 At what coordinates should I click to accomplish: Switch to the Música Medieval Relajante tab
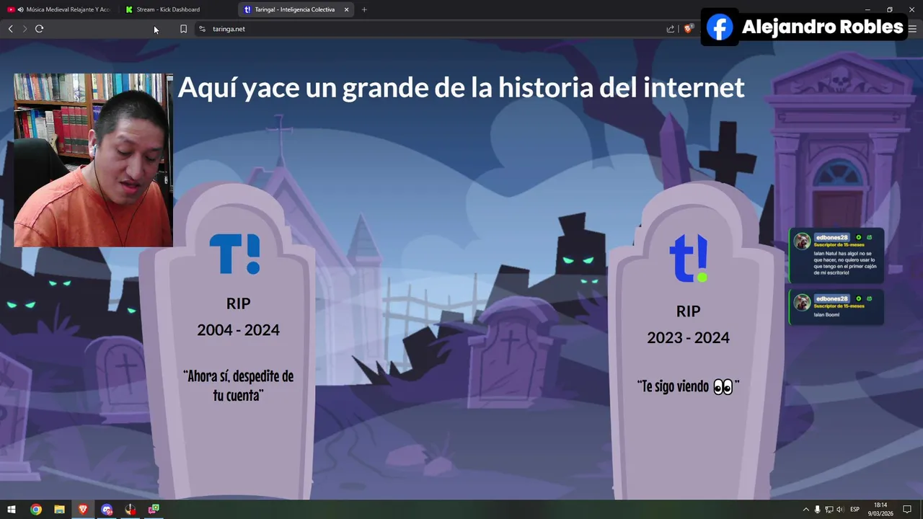coord(59,9)
